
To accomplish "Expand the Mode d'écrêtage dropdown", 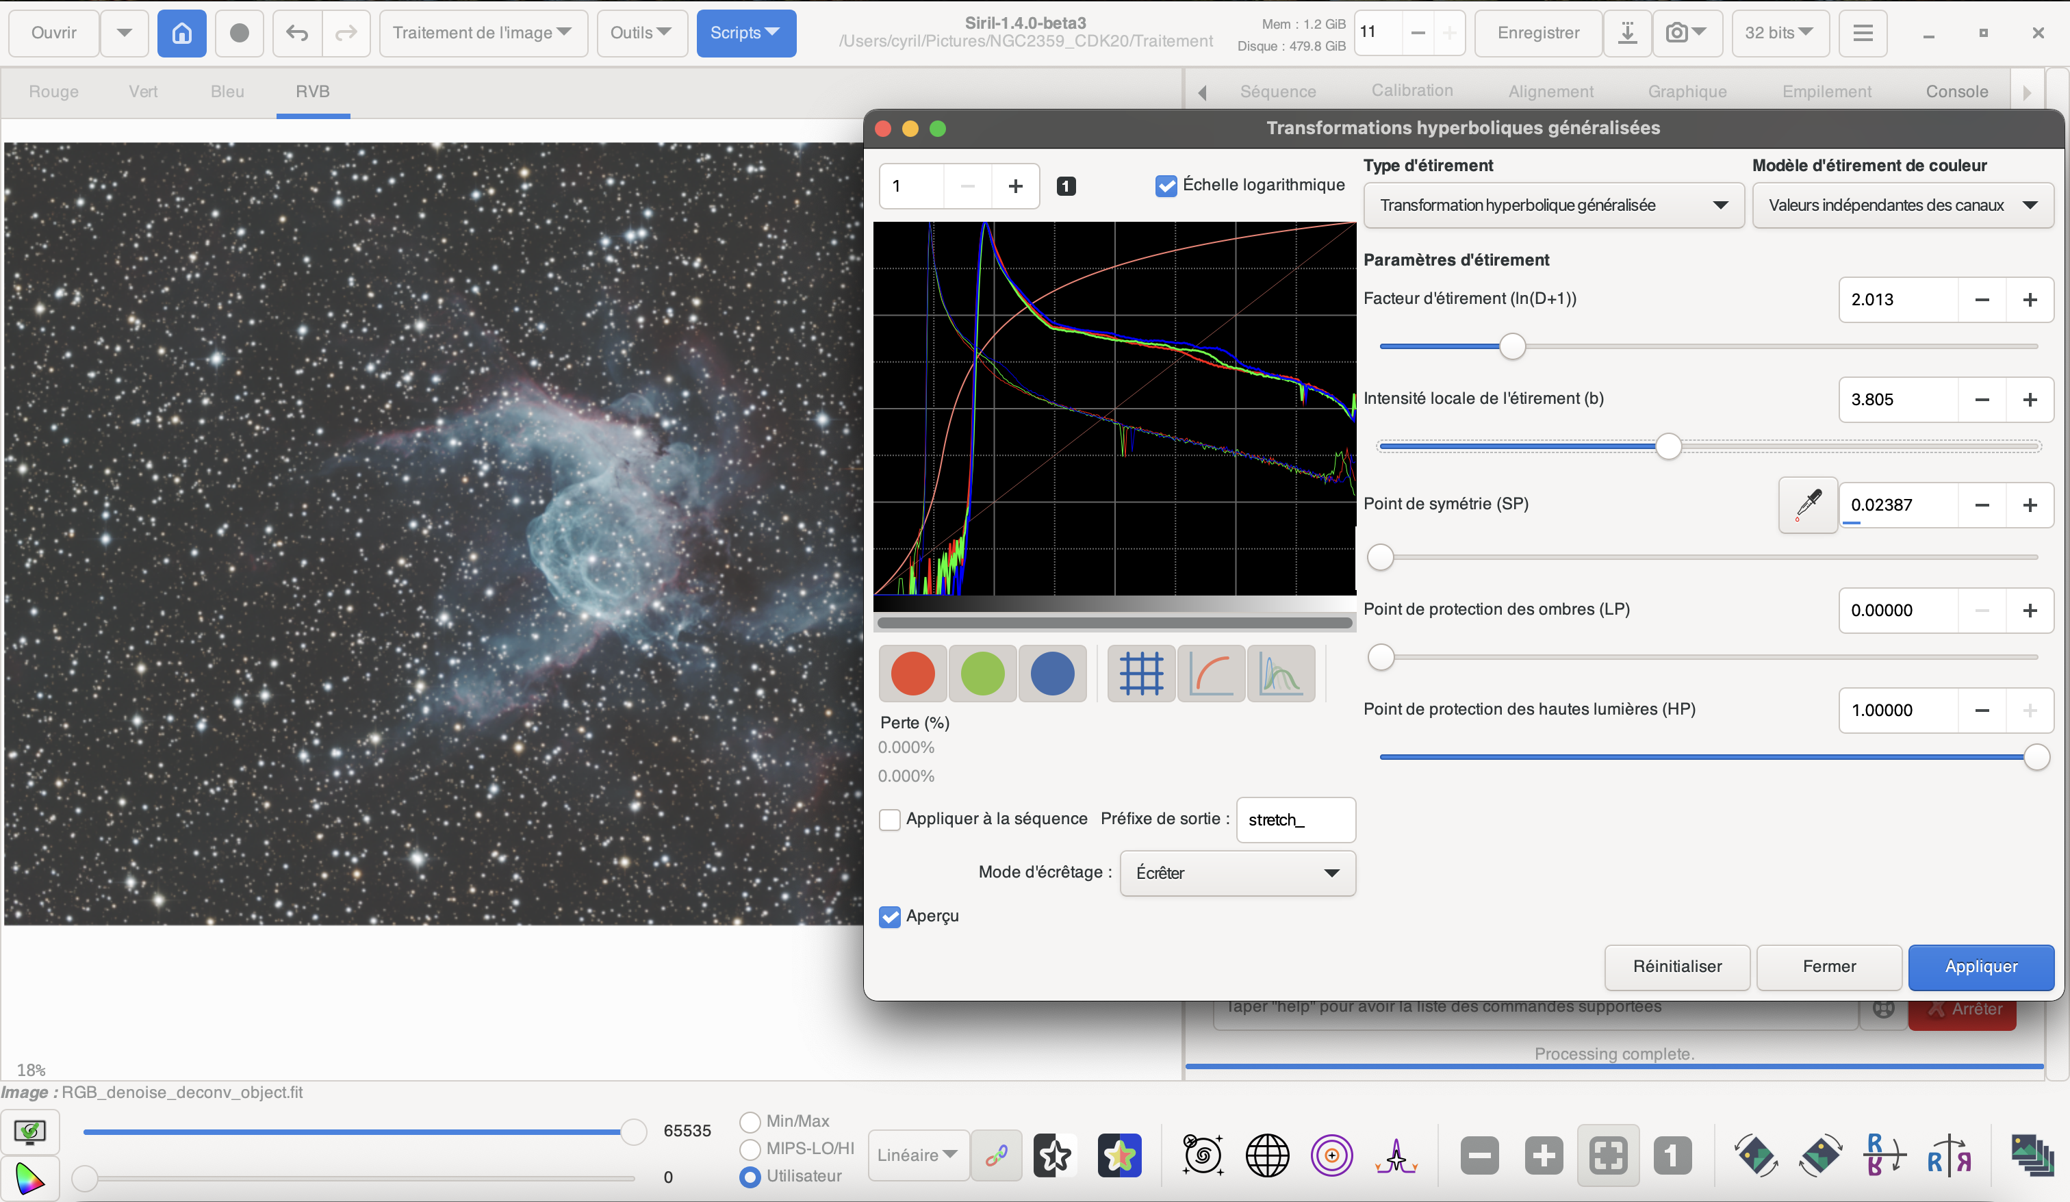I will click(1237, 873).
